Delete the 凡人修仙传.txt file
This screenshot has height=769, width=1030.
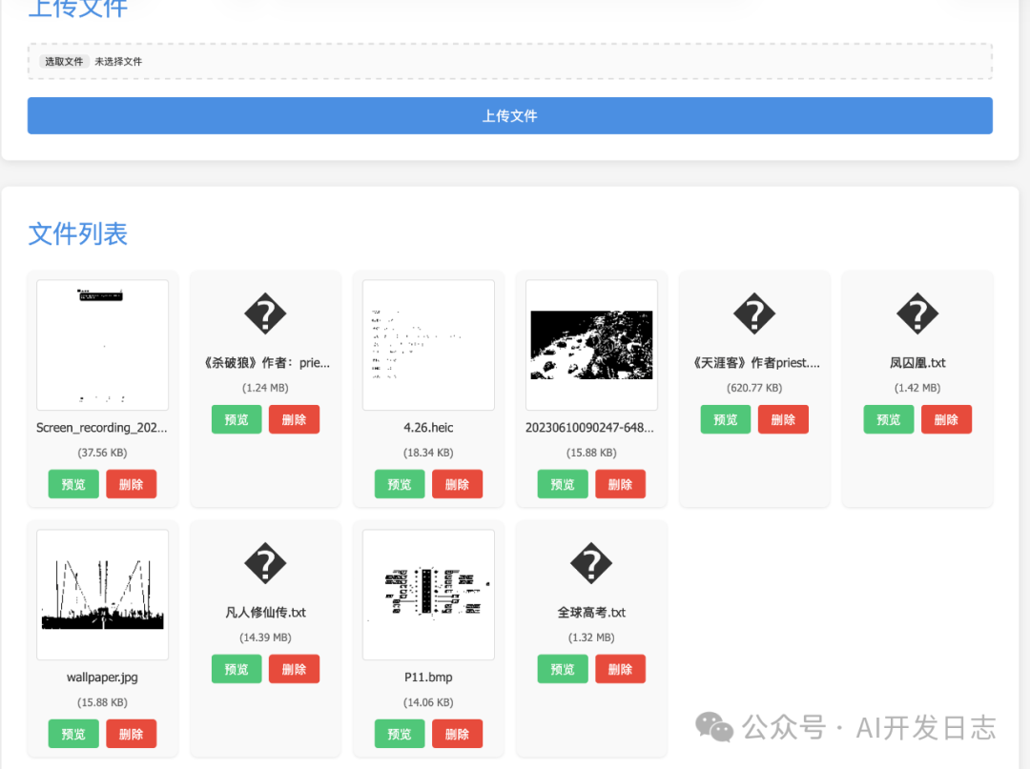click(295, 669)
